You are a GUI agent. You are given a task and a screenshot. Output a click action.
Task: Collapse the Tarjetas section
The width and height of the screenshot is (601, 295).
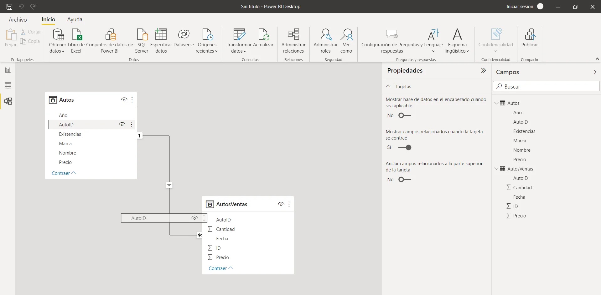[x=388, y=86]
